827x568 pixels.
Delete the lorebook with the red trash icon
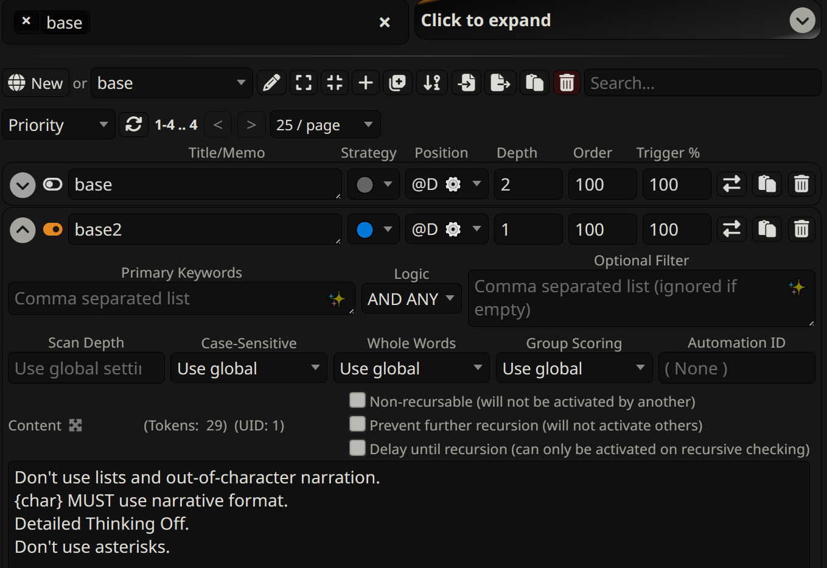click(567, 83)
